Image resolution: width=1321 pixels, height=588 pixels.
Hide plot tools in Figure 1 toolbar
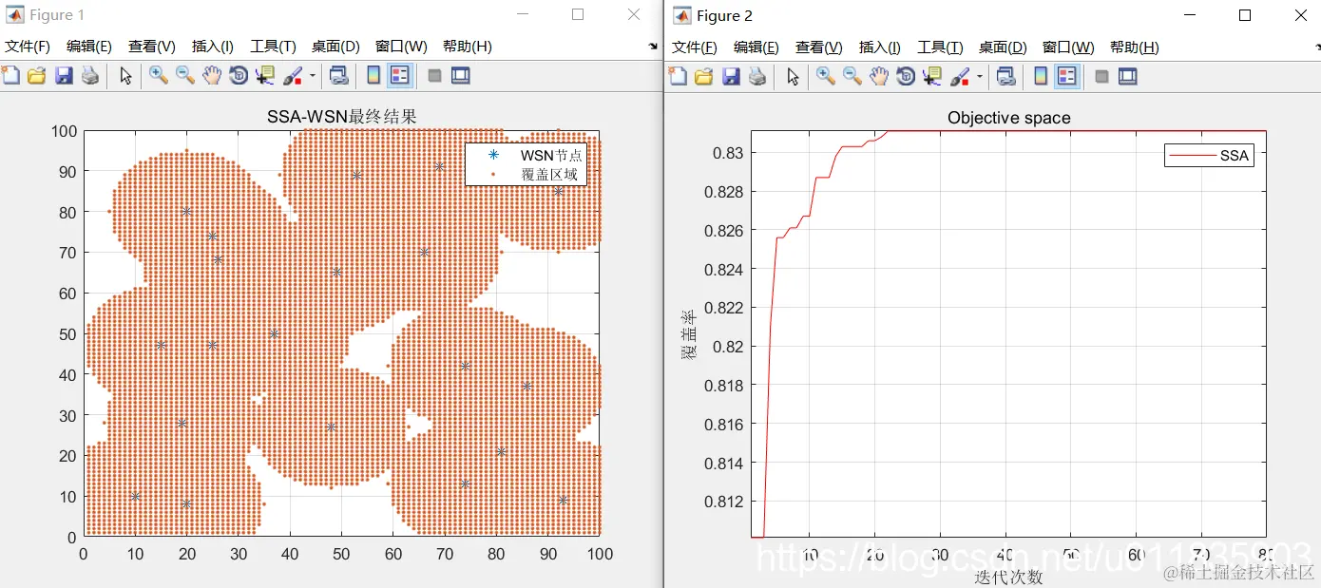[x=434, y=76]
